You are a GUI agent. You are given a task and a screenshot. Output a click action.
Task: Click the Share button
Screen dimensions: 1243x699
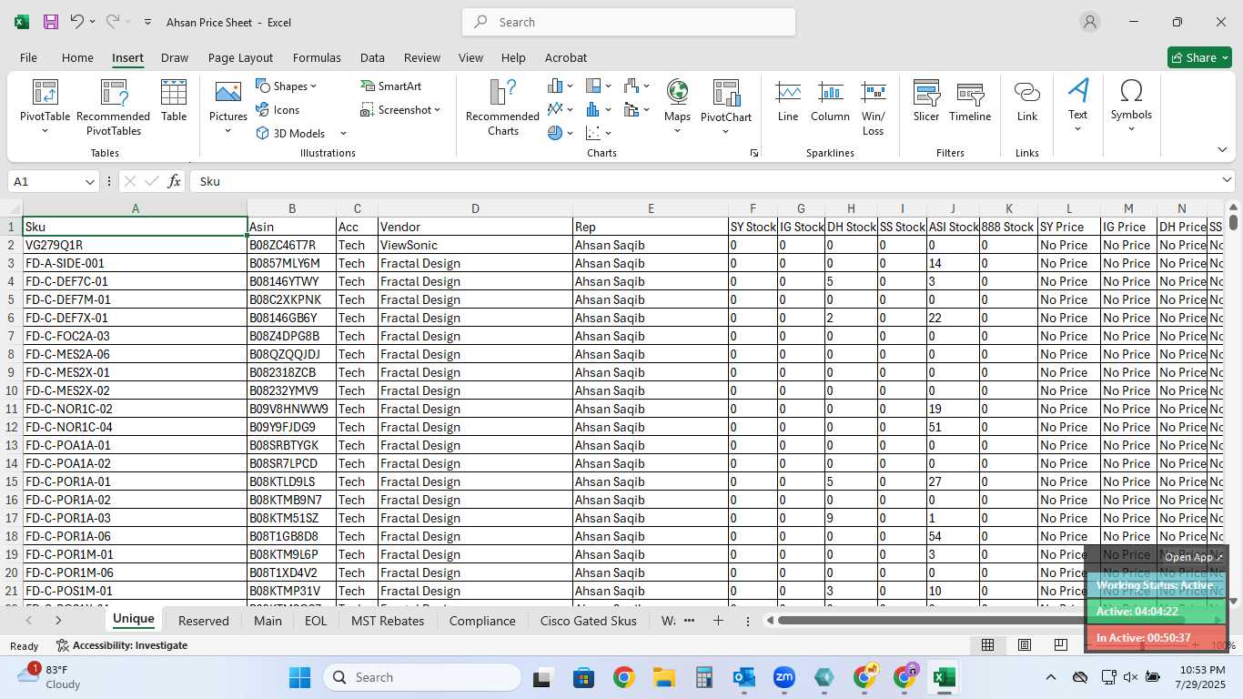click(1199, 57)
